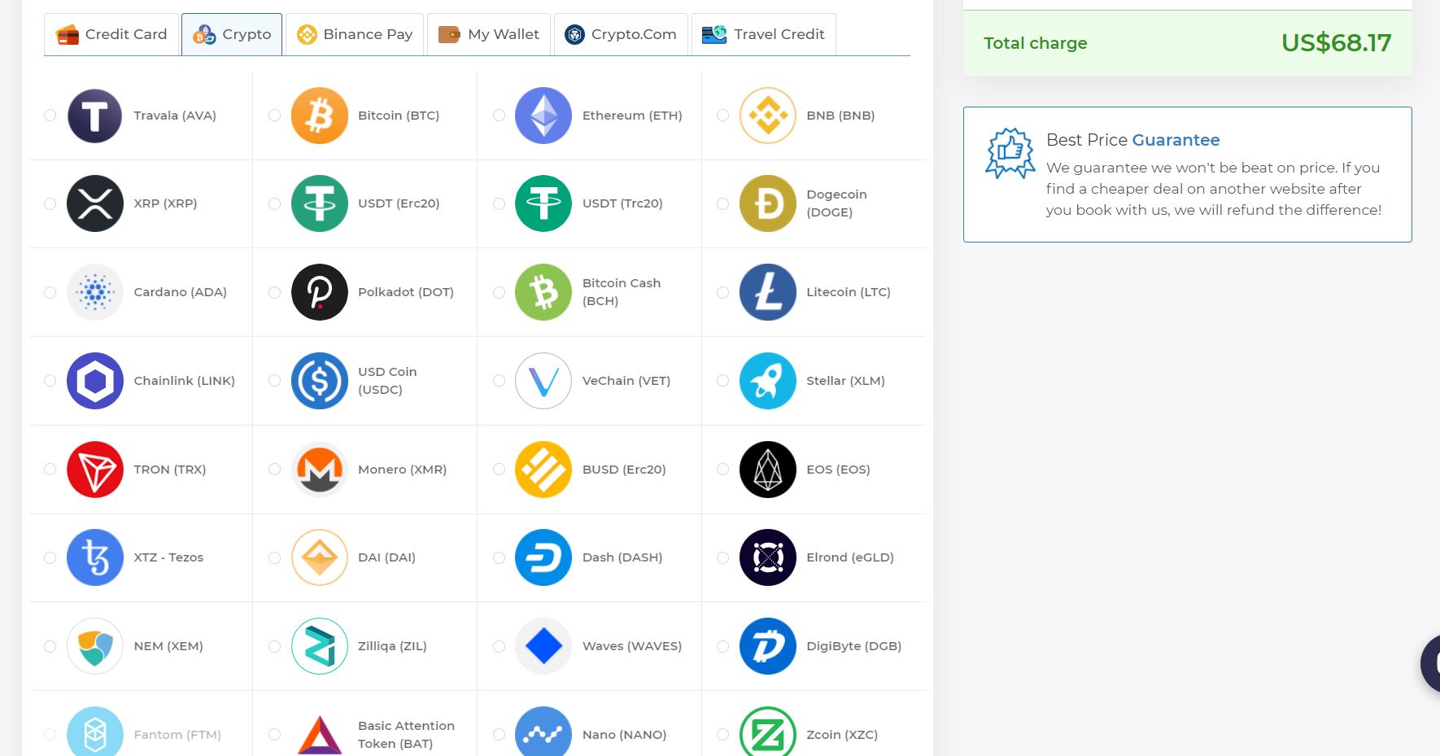
Task: Click the BUSD (Erc20) yellow logo
Action: [543, 470]
